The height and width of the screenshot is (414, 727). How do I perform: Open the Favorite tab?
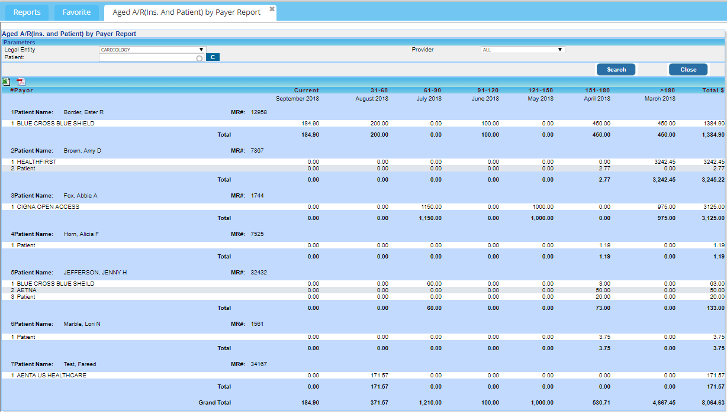[76, 12]
